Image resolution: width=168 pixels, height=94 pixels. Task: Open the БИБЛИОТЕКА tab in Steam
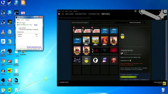tap(81, 14)
